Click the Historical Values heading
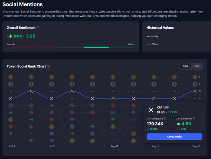This screenshot has height=159, width=211. click(x=160, y=28)
